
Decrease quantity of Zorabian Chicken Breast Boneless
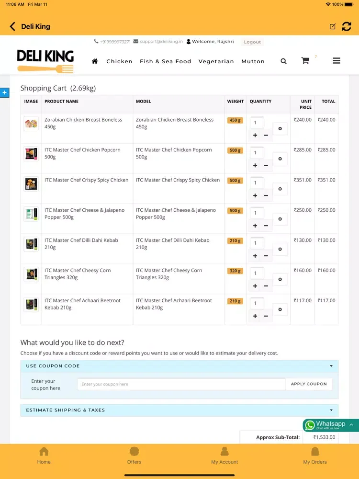coord(266,135)
